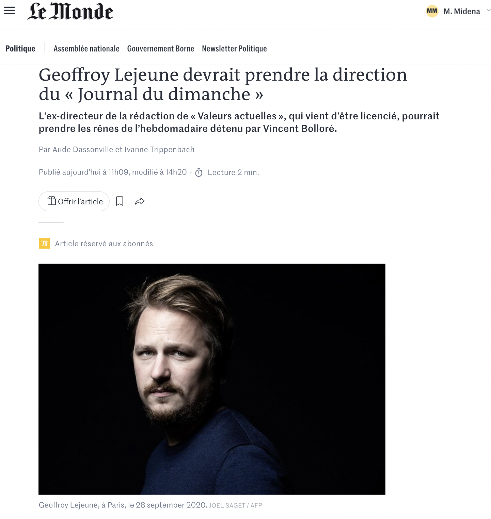Image resolution: width=491 pixels, height=519 pixels.
Task: Click the reading time stopwatch icon
Action: click(199, 173)
